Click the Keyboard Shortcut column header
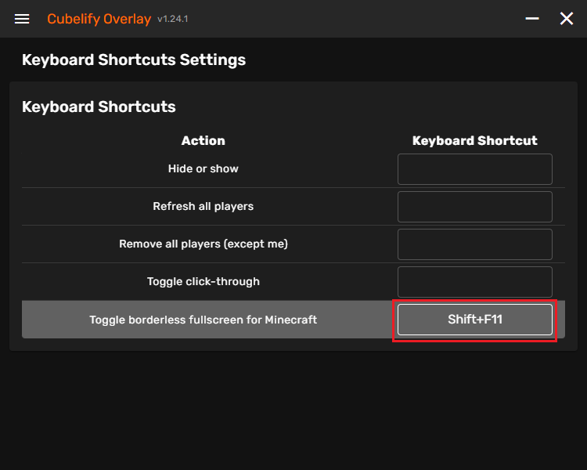The image size is (587, 470). (474, 141)
